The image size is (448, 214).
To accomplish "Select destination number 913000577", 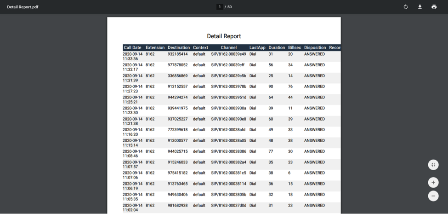I will click(x=178, y=140).
